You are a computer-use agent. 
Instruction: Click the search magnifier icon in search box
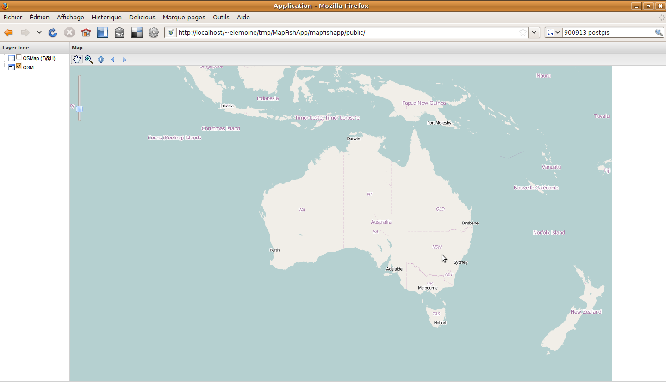[659, 32]
